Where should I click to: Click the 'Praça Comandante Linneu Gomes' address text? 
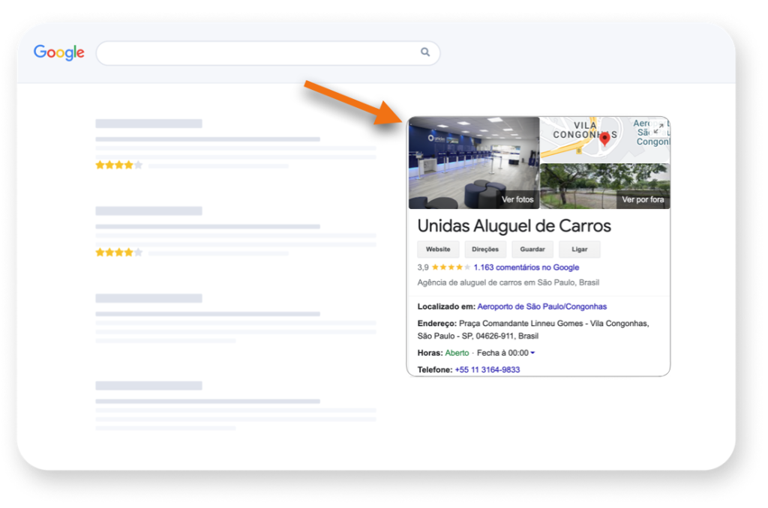pos(533,330)
